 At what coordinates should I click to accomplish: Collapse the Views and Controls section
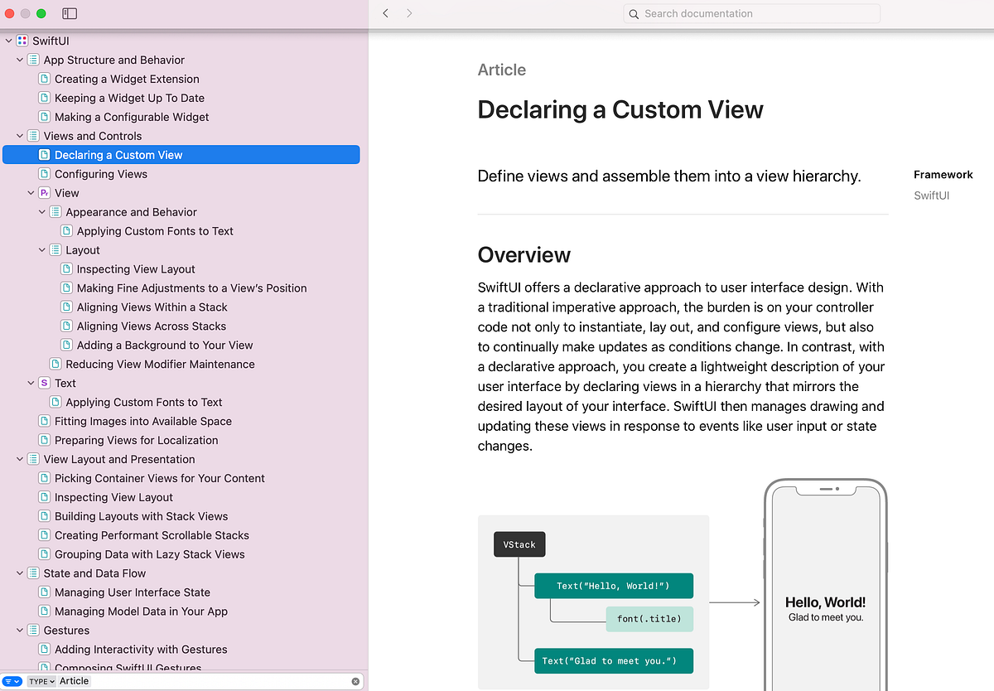pos(20,135)
